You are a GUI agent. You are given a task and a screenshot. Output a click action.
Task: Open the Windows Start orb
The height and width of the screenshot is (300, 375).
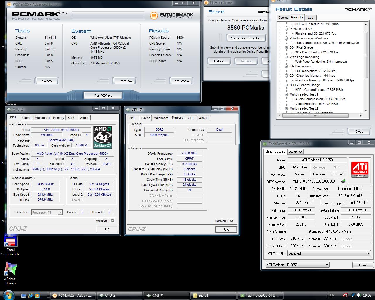click(8, 295)
